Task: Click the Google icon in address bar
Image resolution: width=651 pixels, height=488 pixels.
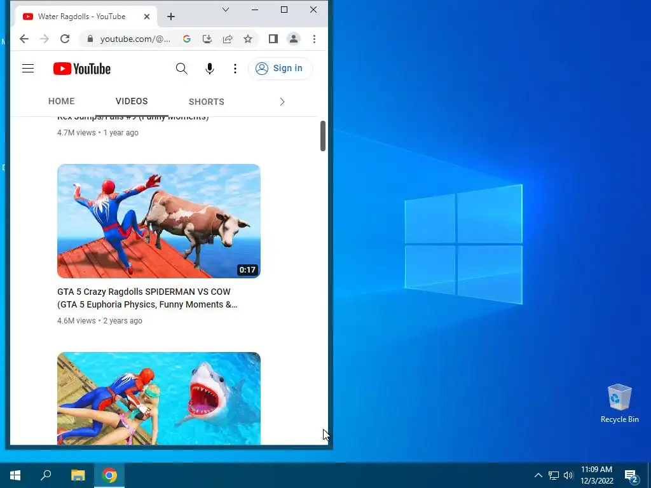Action: (x=187, y=39)
